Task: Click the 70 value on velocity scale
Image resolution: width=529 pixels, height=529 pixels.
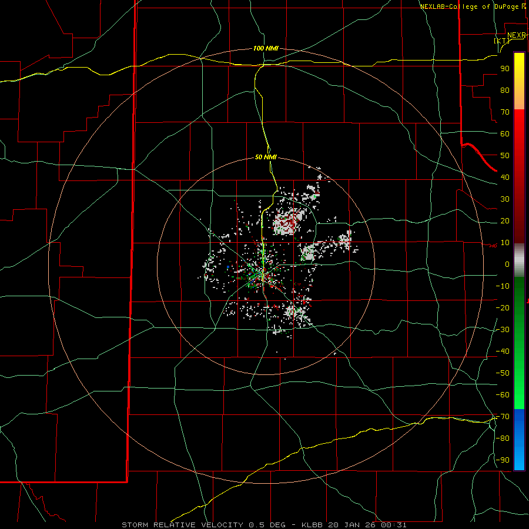Action: (505, 112)
